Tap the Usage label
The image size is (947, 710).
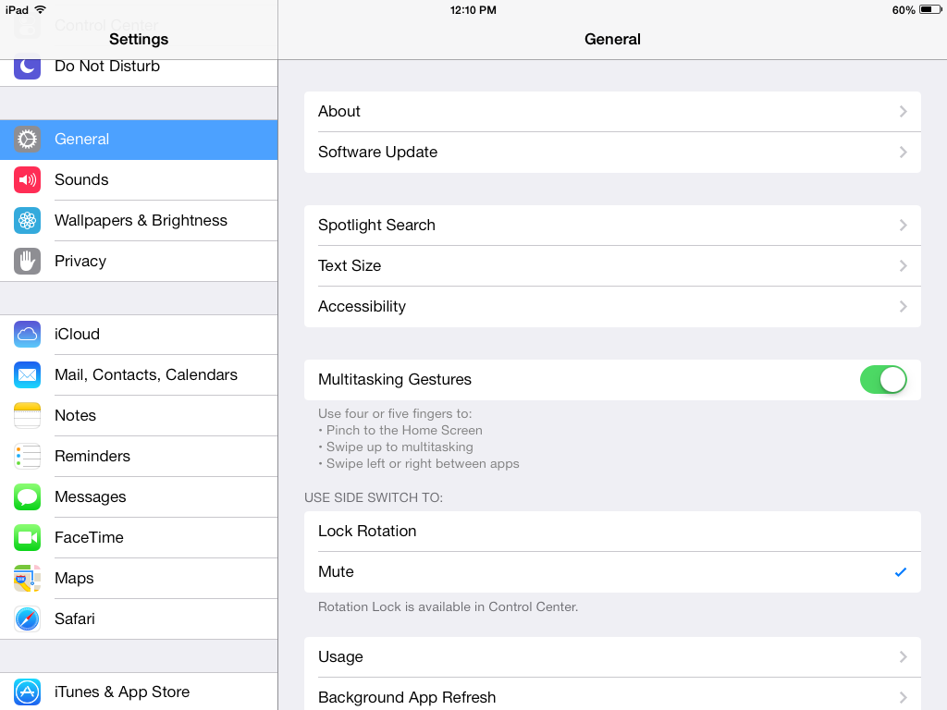click(x=340, y=657)
